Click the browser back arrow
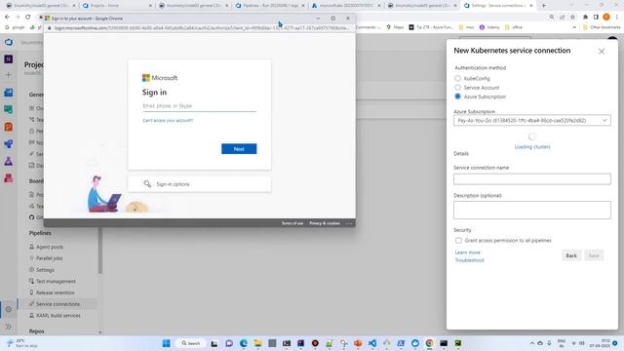Viewport: 624px width, 351px height. tap(7, 18)
